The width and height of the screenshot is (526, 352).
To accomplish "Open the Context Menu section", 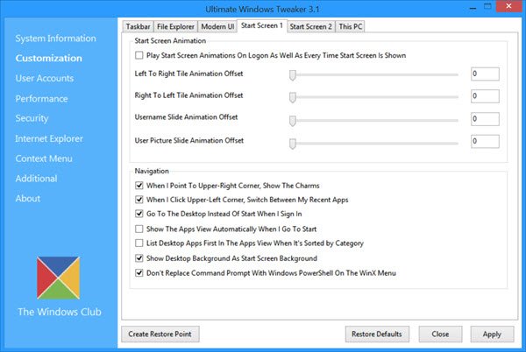I will tap(44, 158).
